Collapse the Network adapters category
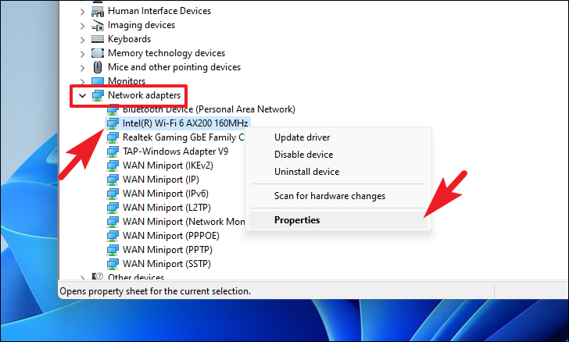Viewport: 569px width, 342px height. tap(82, 96)
